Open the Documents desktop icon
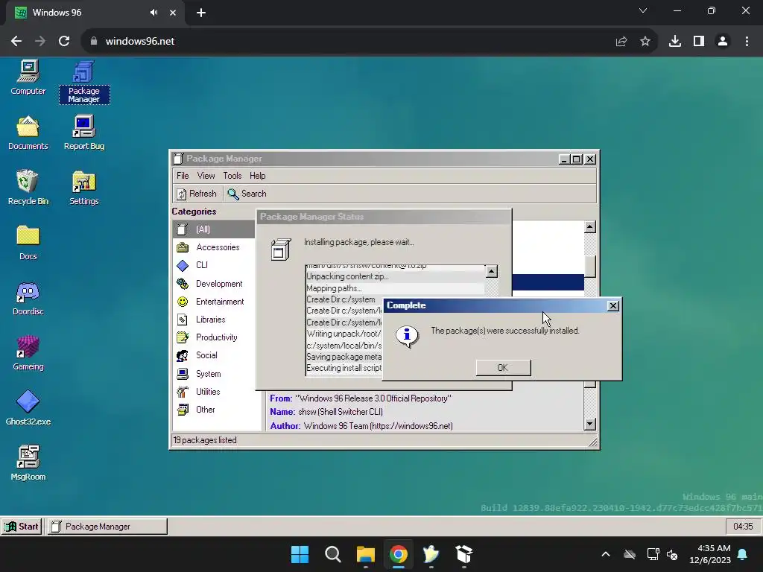The width and height of the screenshot is (763, 572). pos(28,133)
